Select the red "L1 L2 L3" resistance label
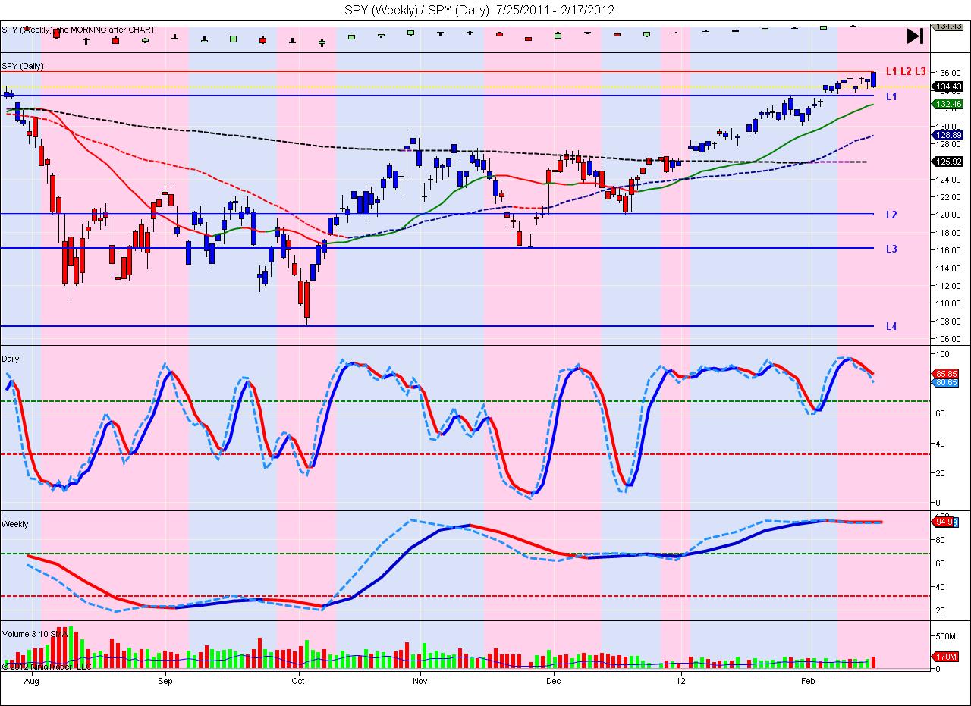 (x=906, y=71)
